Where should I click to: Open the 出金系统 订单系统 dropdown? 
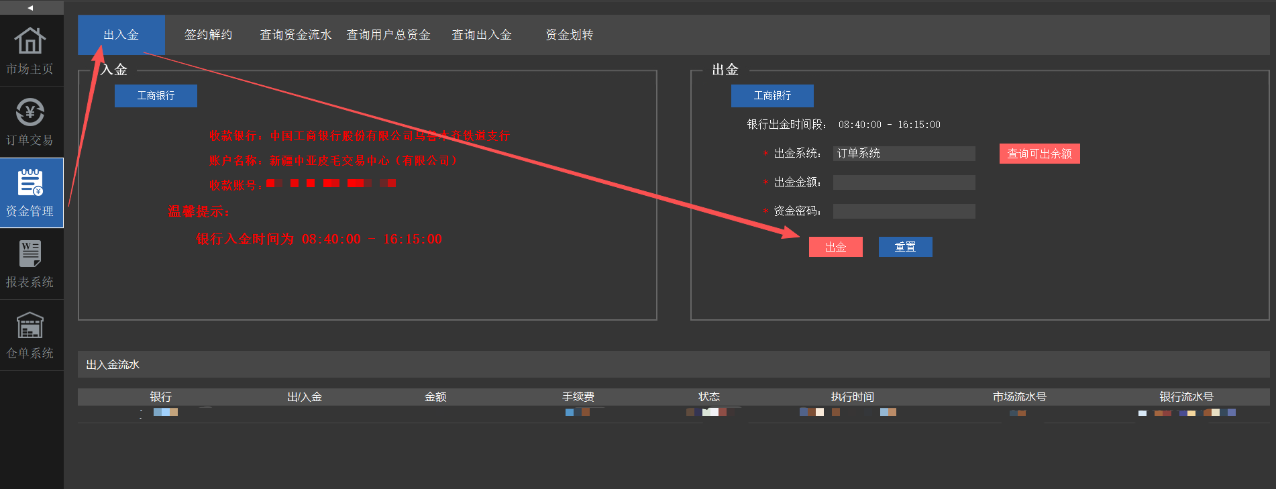pyautogui.click(x=904, y=154)
